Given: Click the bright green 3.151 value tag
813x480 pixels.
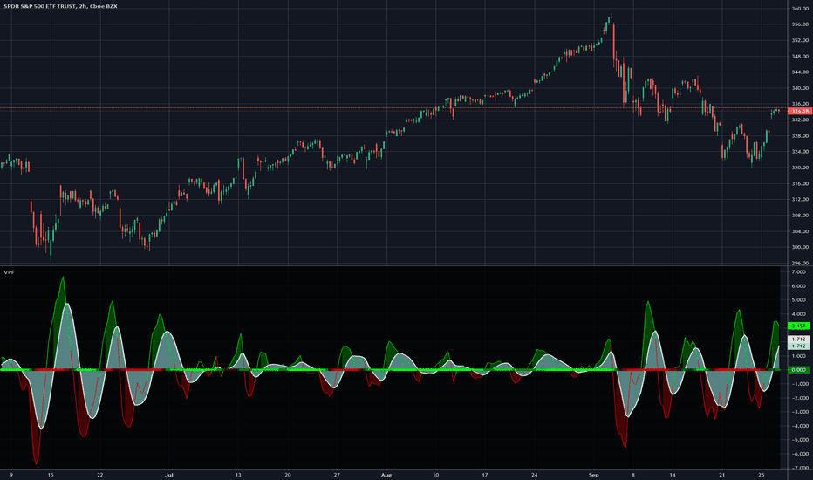Looking at the screenshot, I should [x=798, y=326].
